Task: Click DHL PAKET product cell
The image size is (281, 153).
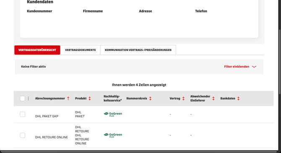Action: click(80, 114)
